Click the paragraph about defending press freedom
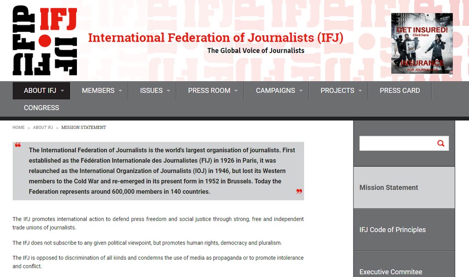 click(158, 223)
